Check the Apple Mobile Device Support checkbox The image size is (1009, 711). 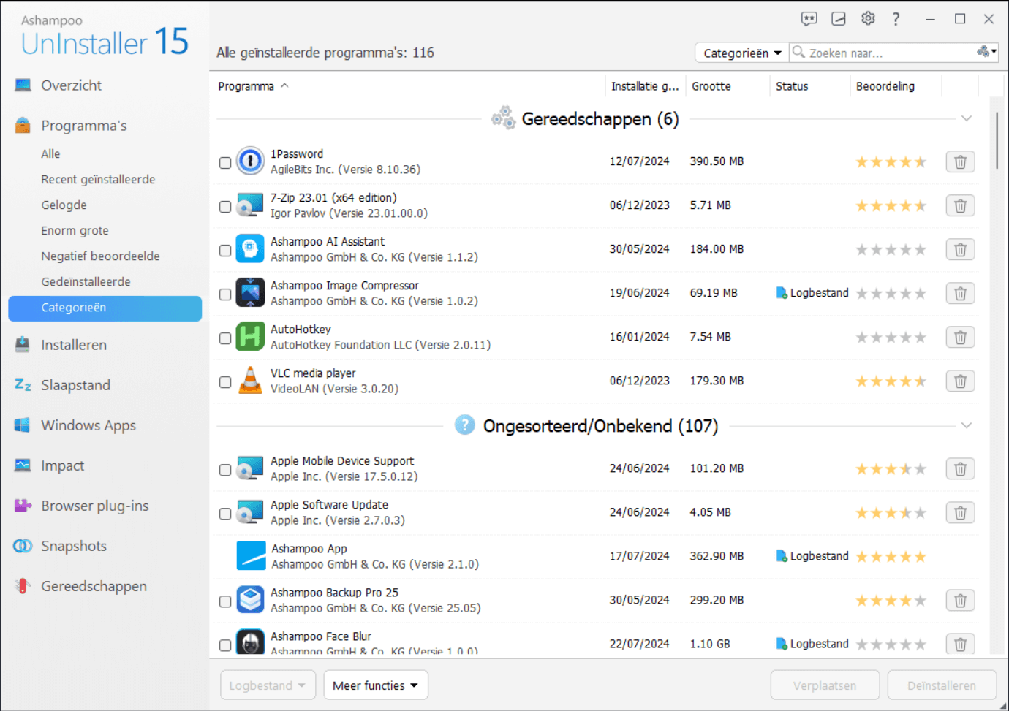(225, 469)
